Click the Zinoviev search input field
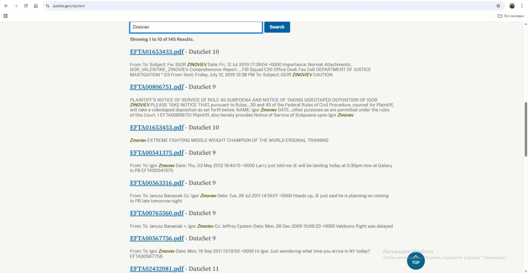Viewport: 528px width, 273px height. (x=196, y=27)
